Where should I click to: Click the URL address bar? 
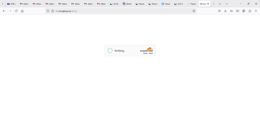[x=123, y=11]
